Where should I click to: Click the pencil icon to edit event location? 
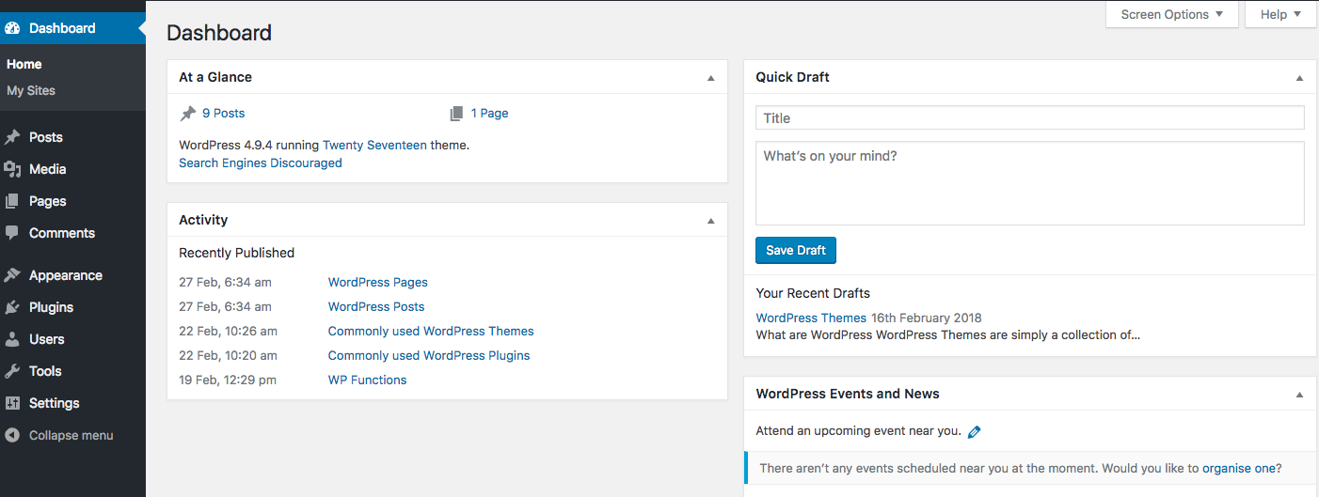tap(975, 432)
